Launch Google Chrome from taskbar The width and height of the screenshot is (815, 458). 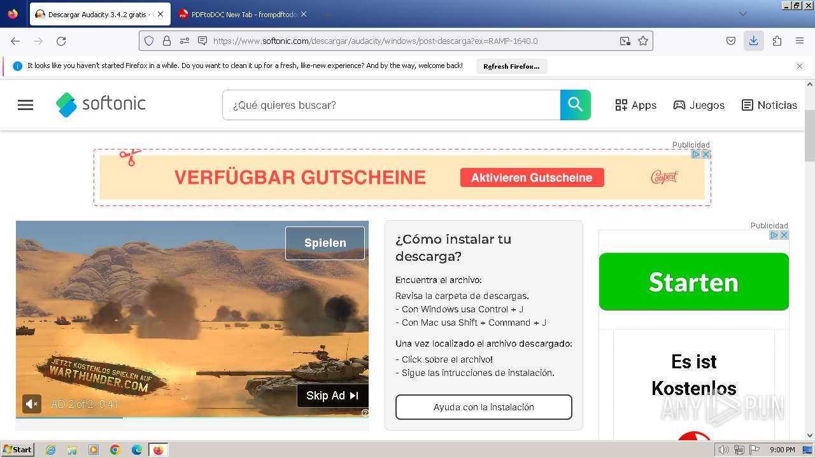[x=115, y=450]
